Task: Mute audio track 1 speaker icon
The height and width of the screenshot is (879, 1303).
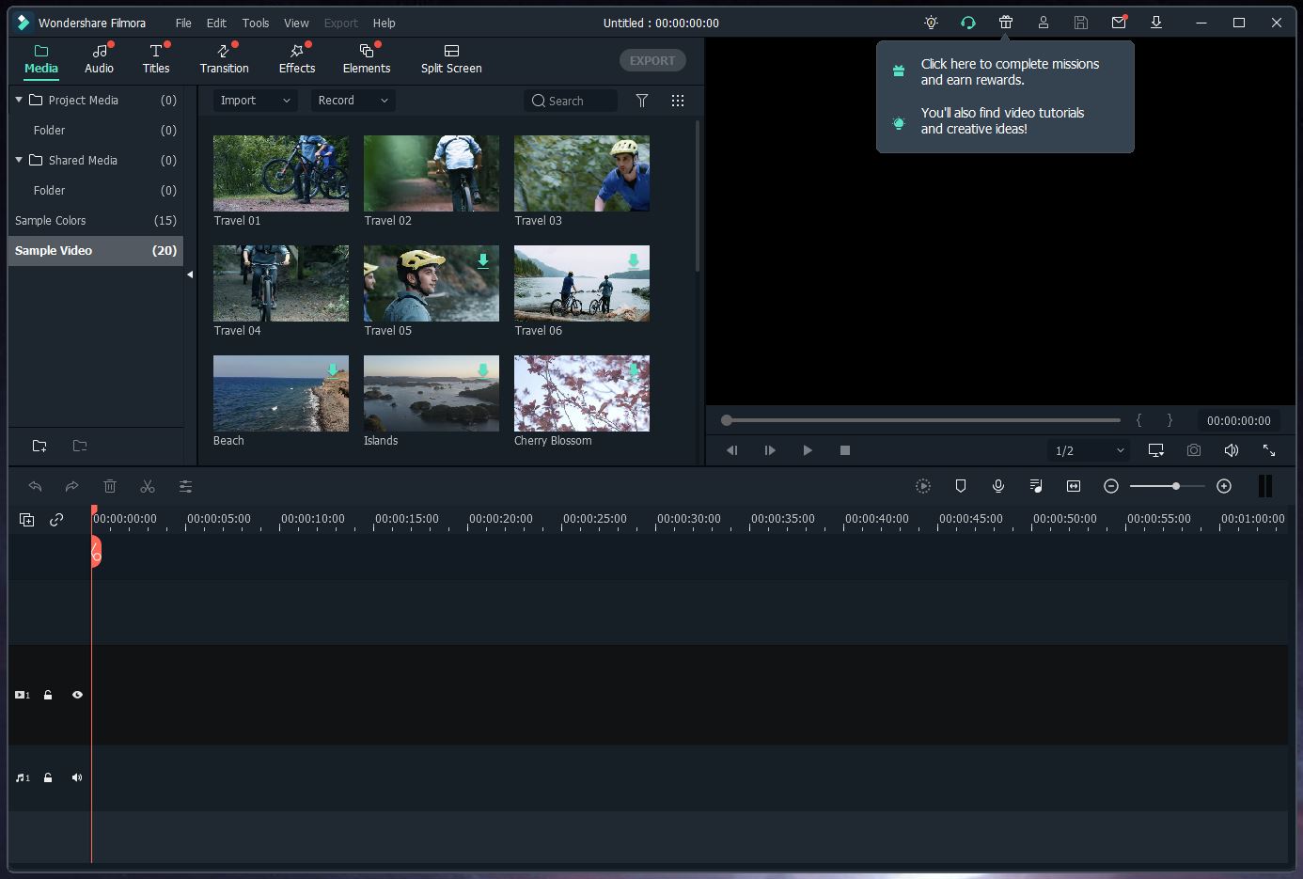Action: pos(77,777)
